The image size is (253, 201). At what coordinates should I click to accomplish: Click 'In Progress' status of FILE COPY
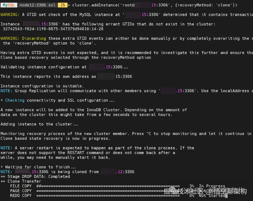pos(212,186)
